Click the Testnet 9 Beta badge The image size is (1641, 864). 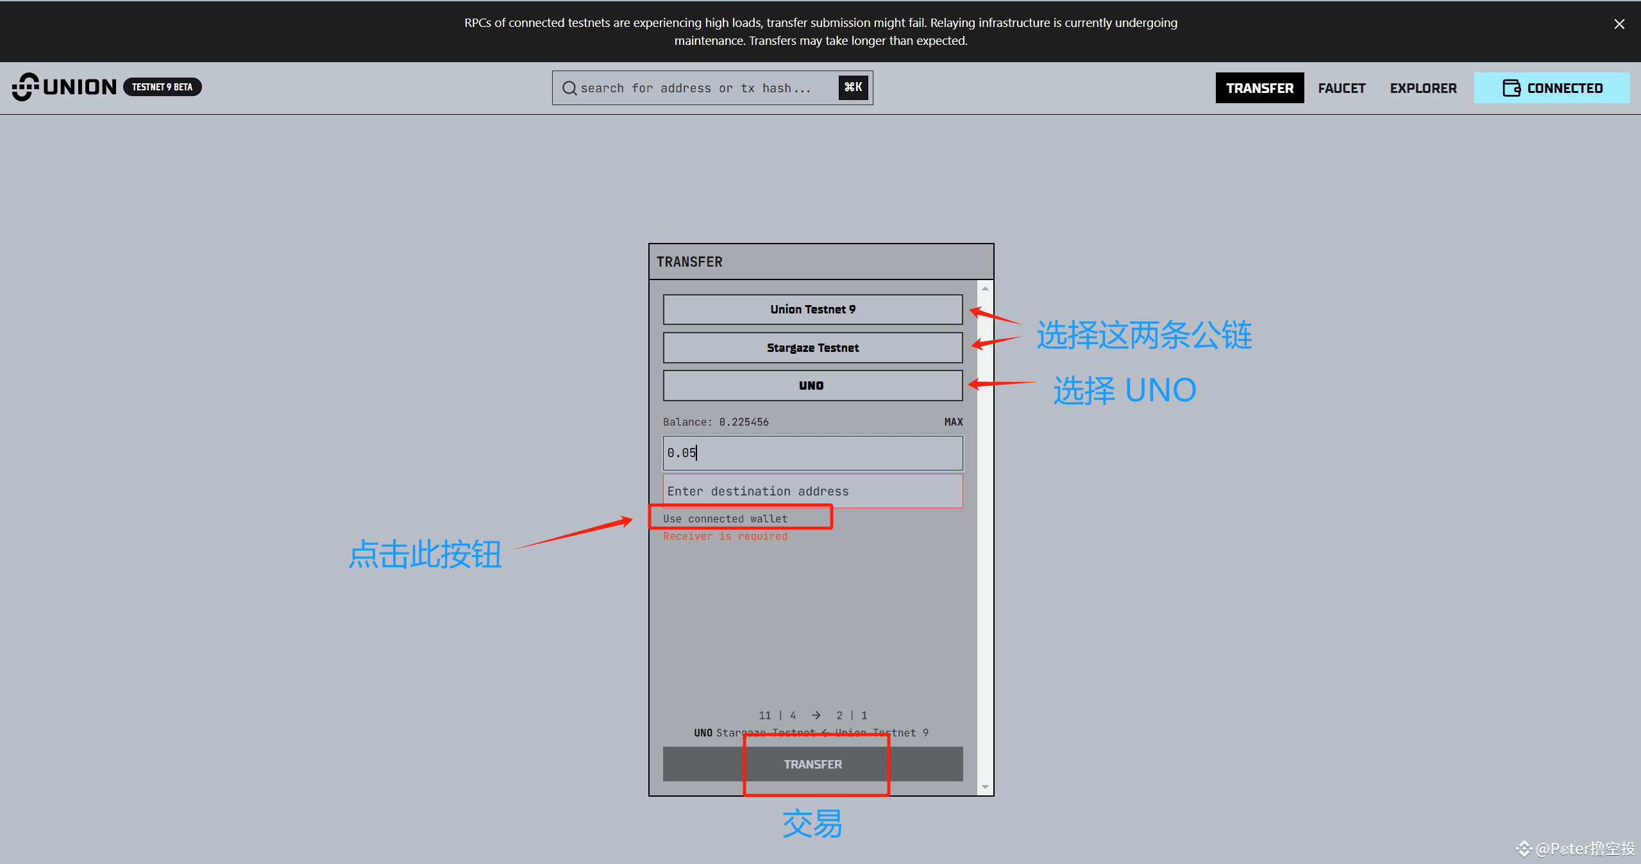[162, 87]
